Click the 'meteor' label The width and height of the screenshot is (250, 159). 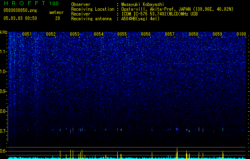click(56, 12)
